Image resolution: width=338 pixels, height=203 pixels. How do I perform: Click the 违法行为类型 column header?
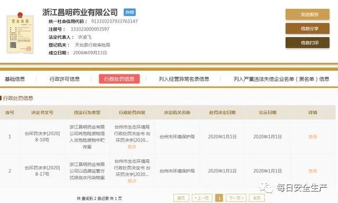tap(87, 113)
